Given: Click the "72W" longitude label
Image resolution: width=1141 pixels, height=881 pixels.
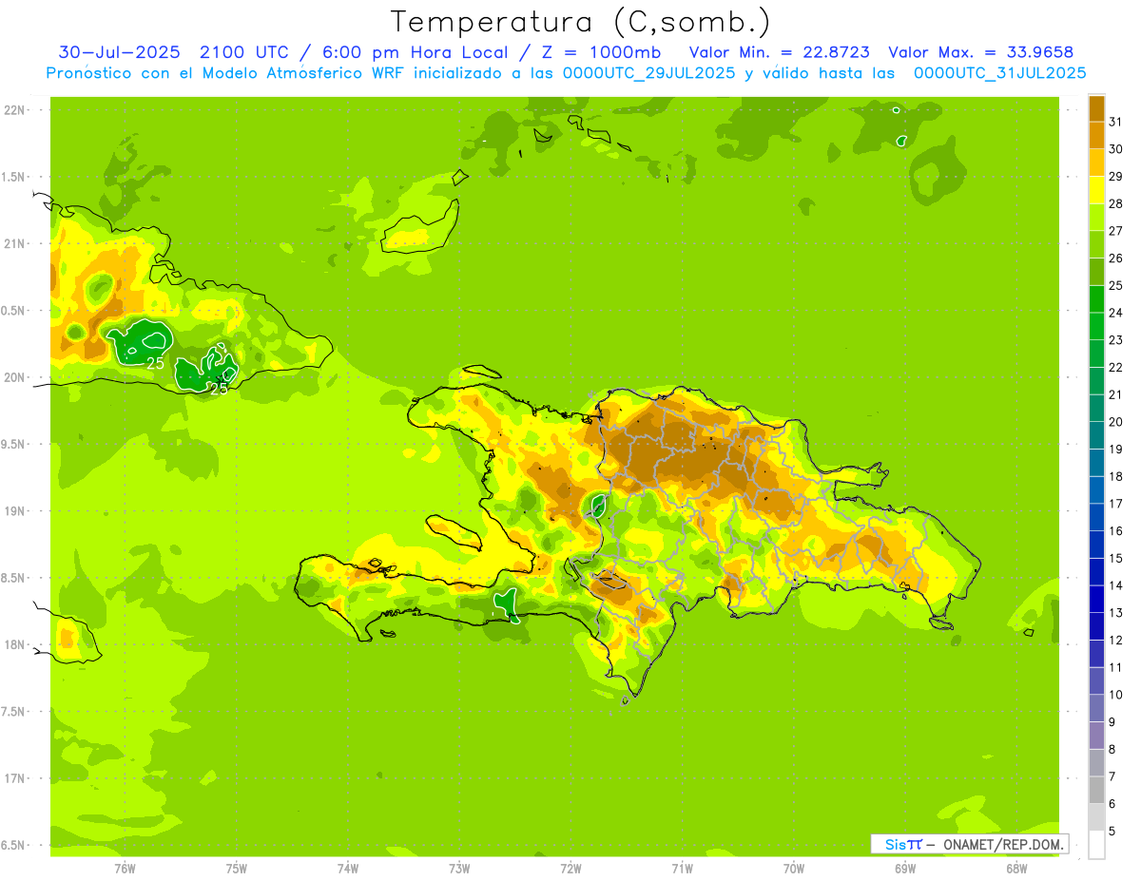Looking at the screenshot, I should point(570,869).
